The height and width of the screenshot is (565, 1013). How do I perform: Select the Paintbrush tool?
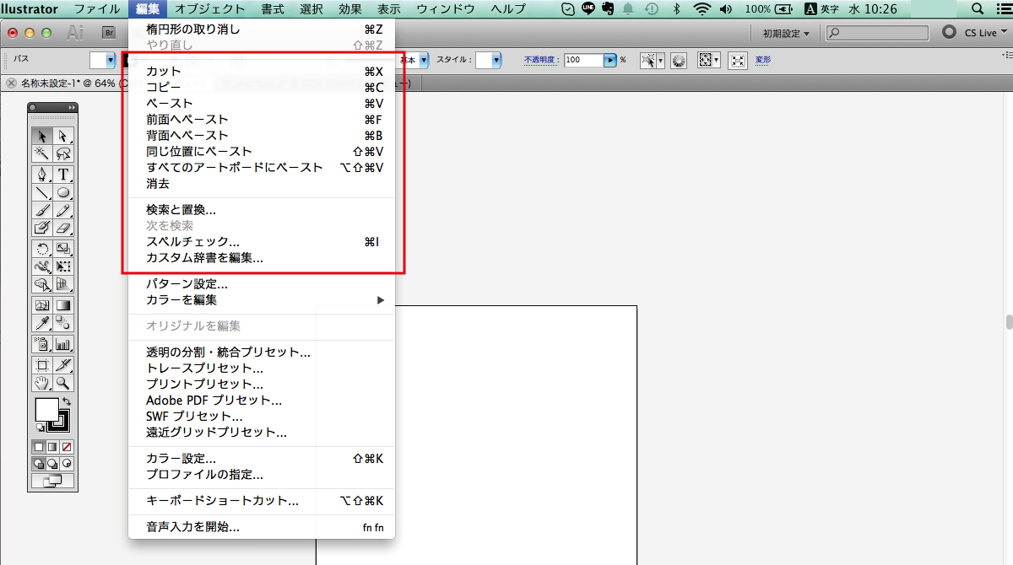pyautogui.click(x=42, y=210)
